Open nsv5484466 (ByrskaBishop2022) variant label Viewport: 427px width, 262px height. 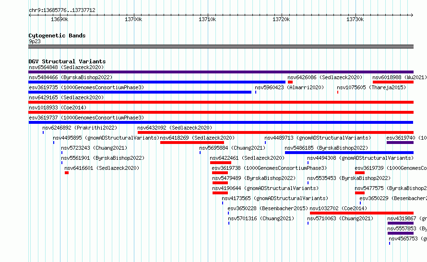pyautogui.click(x=71, y=77)
